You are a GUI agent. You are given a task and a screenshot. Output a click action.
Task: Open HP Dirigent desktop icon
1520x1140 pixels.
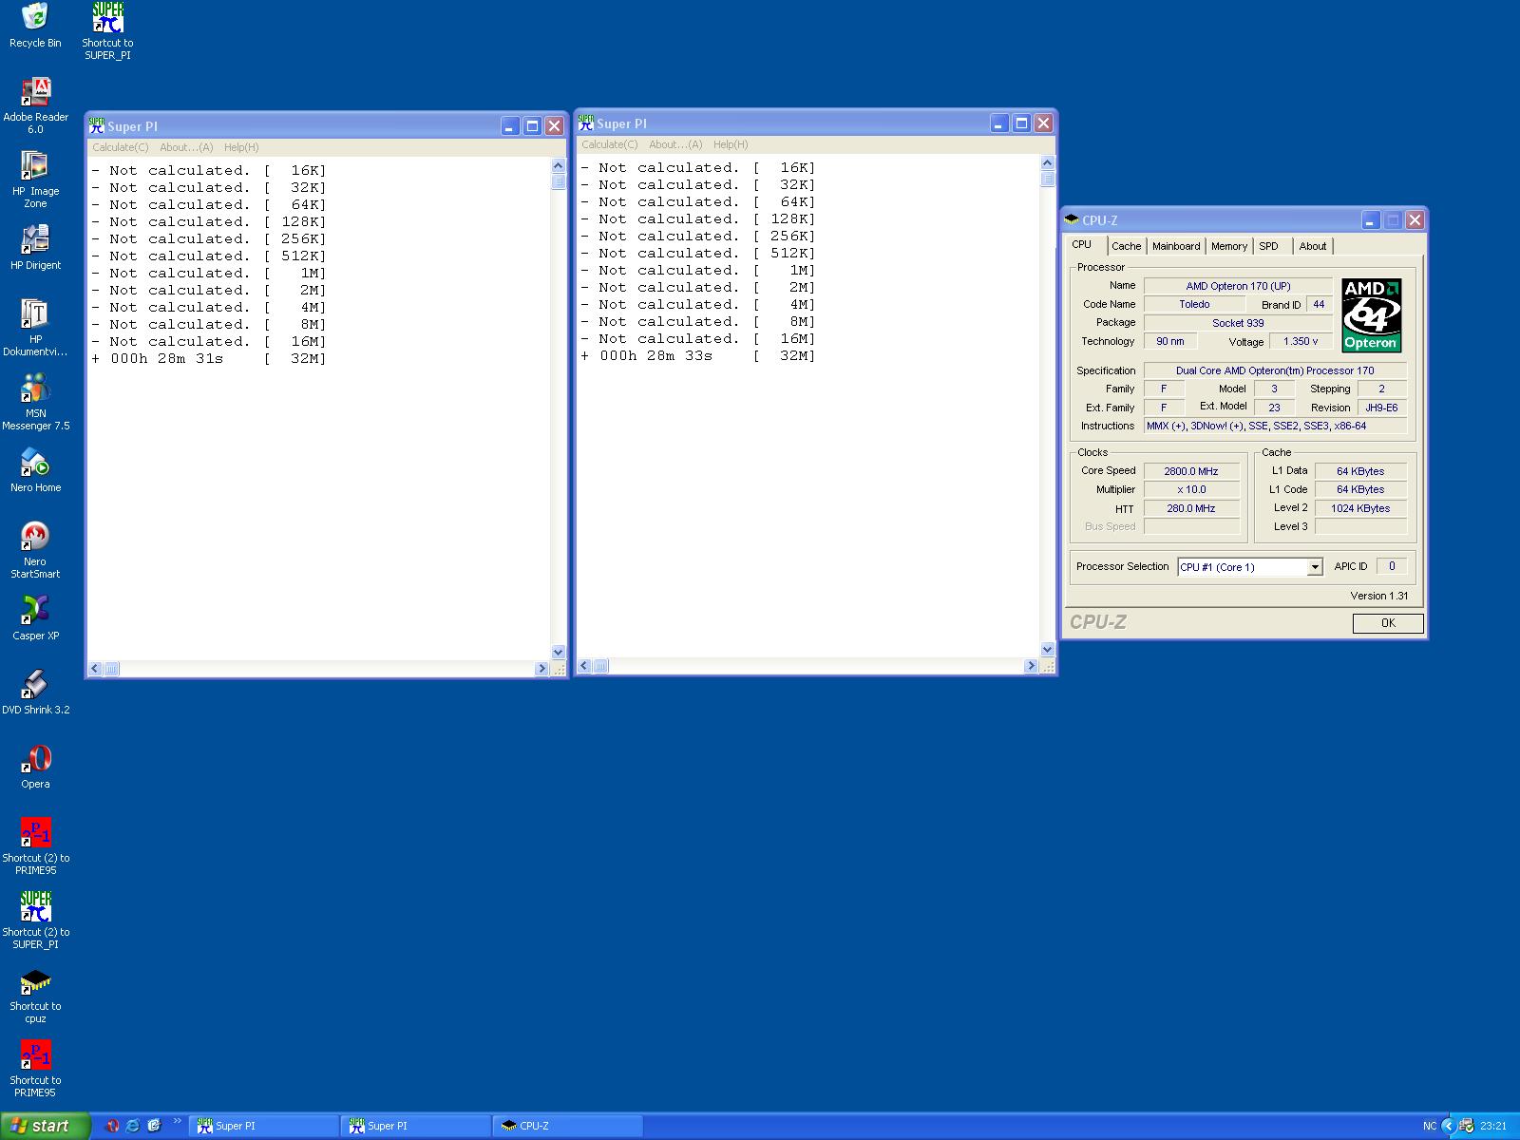[35, 247]
